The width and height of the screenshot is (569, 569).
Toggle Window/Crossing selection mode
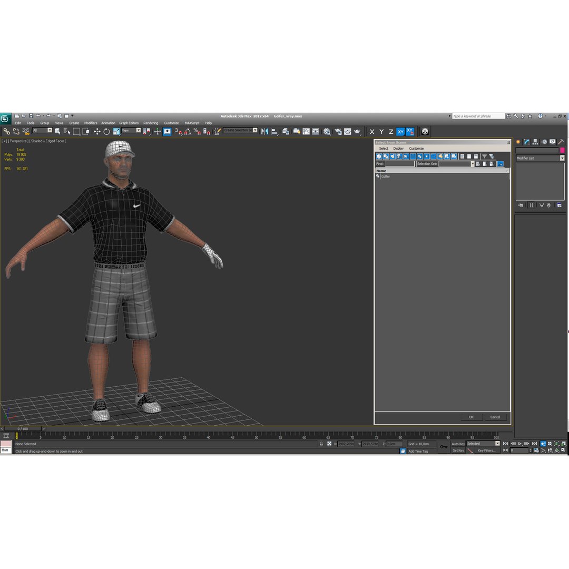point(86,131)
